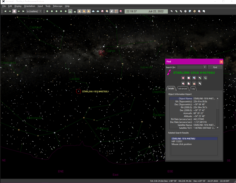Toggle the star display button
Screen dimensions: 236x183
pos(79,11)
